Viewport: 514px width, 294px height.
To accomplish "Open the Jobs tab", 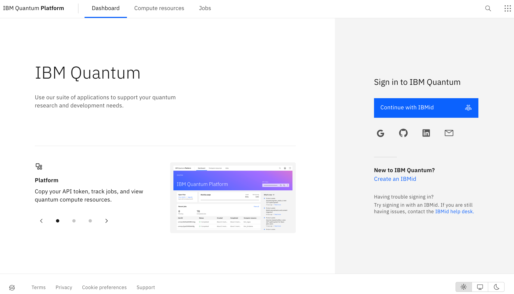I will pyautogui.click(x=205, y=8).
